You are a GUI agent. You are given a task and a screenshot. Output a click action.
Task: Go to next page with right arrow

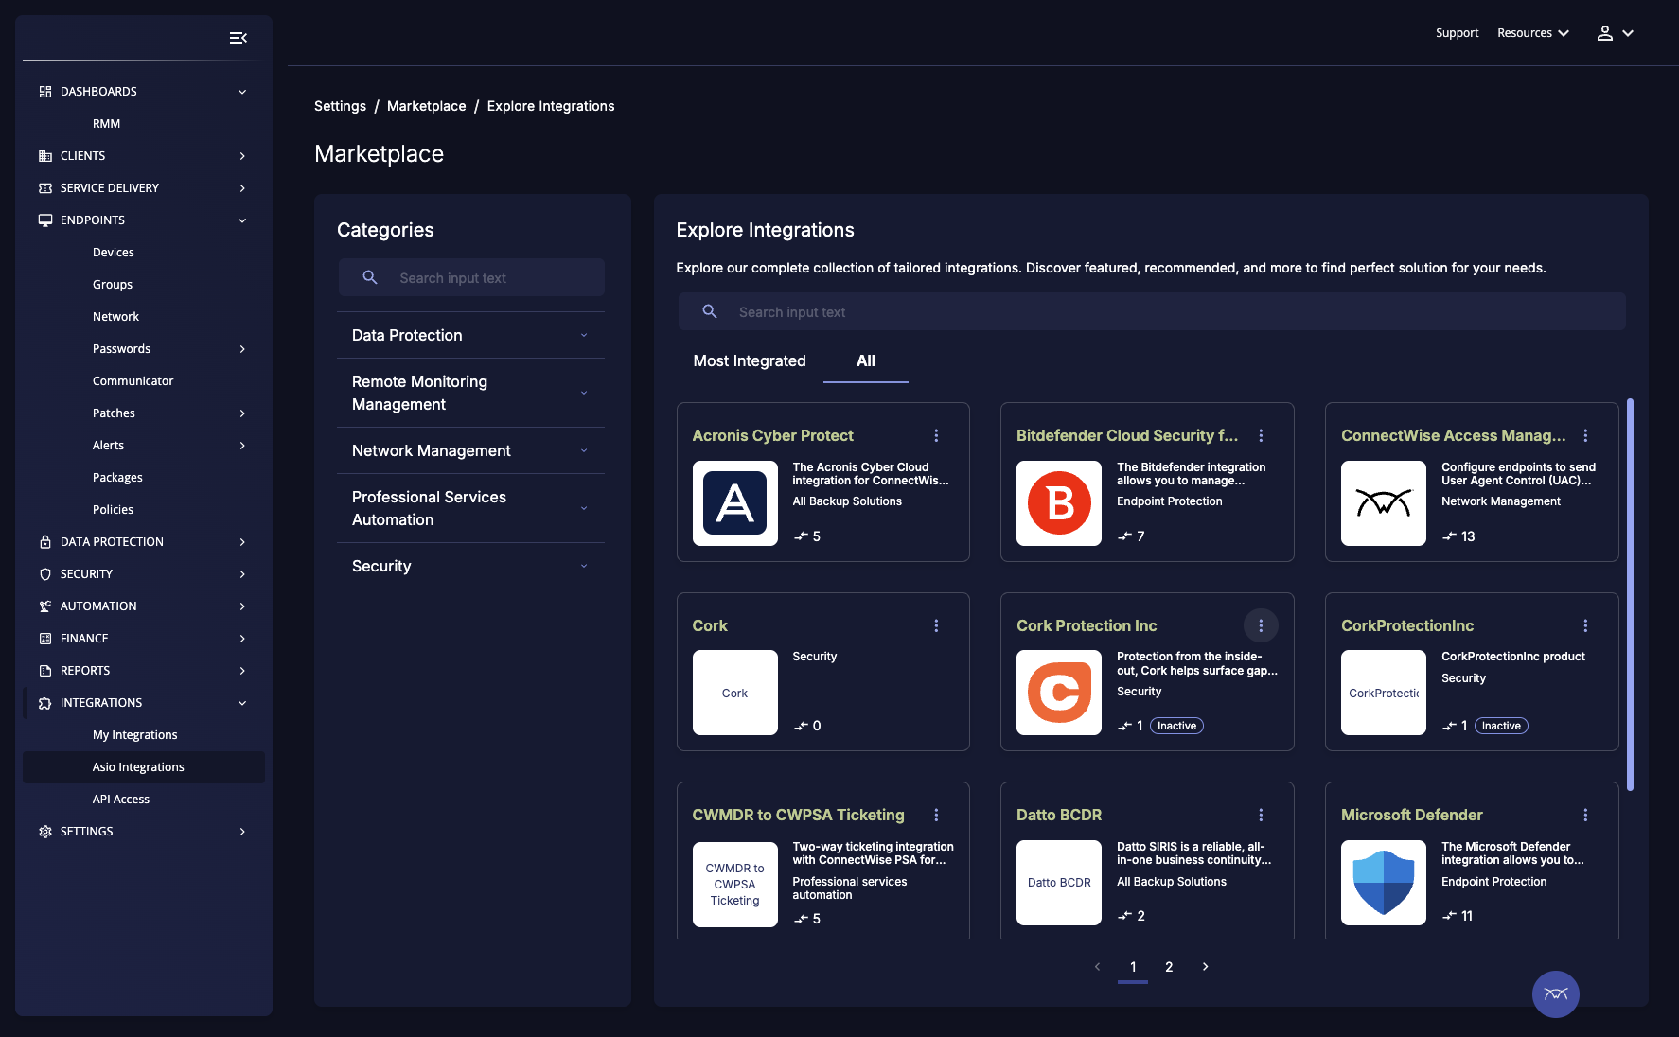pyautogui.click(x=1205, y=967)
